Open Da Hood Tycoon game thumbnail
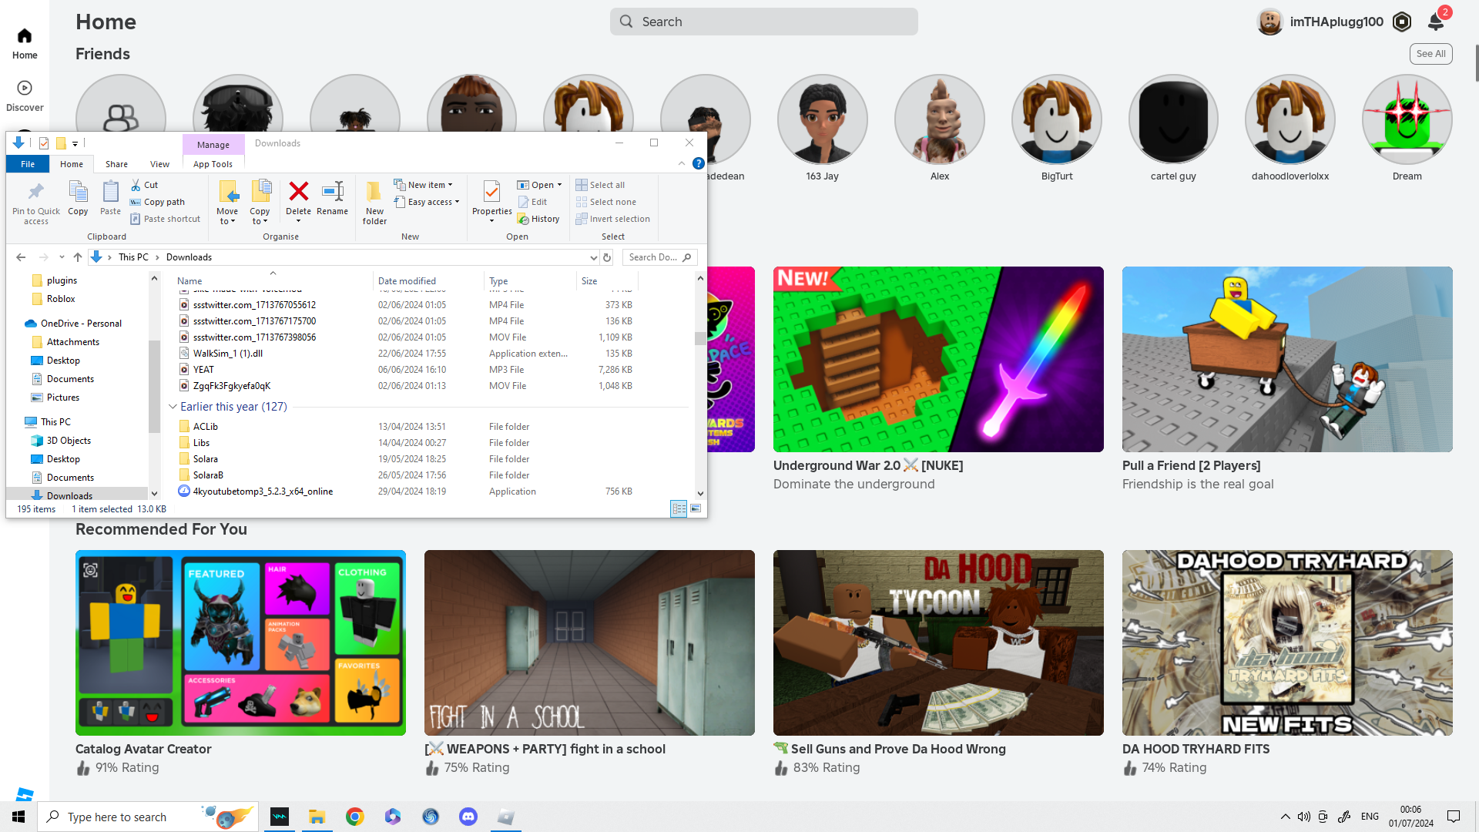The image size is (1479, 832). [x=938, y=642]
